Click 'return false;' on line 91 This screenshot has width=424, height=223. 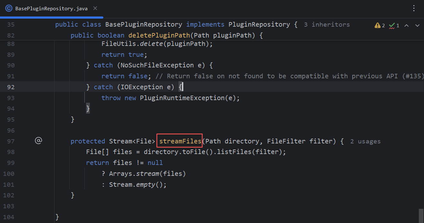(126, 76)
